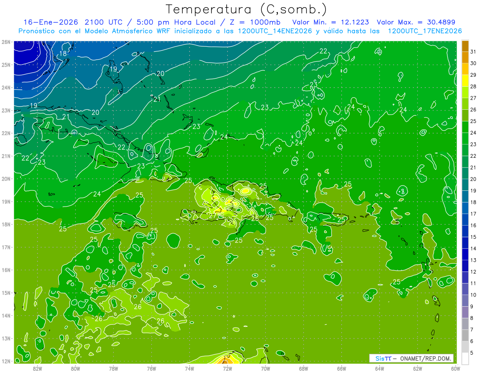Select 'Valor Max. = 30.4899' text

tap(416, 22)
